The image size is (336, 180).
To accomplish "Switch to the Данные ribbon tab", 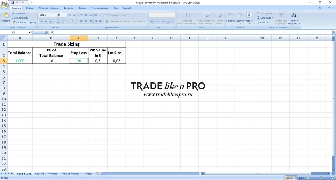I will tap(83, 8).
